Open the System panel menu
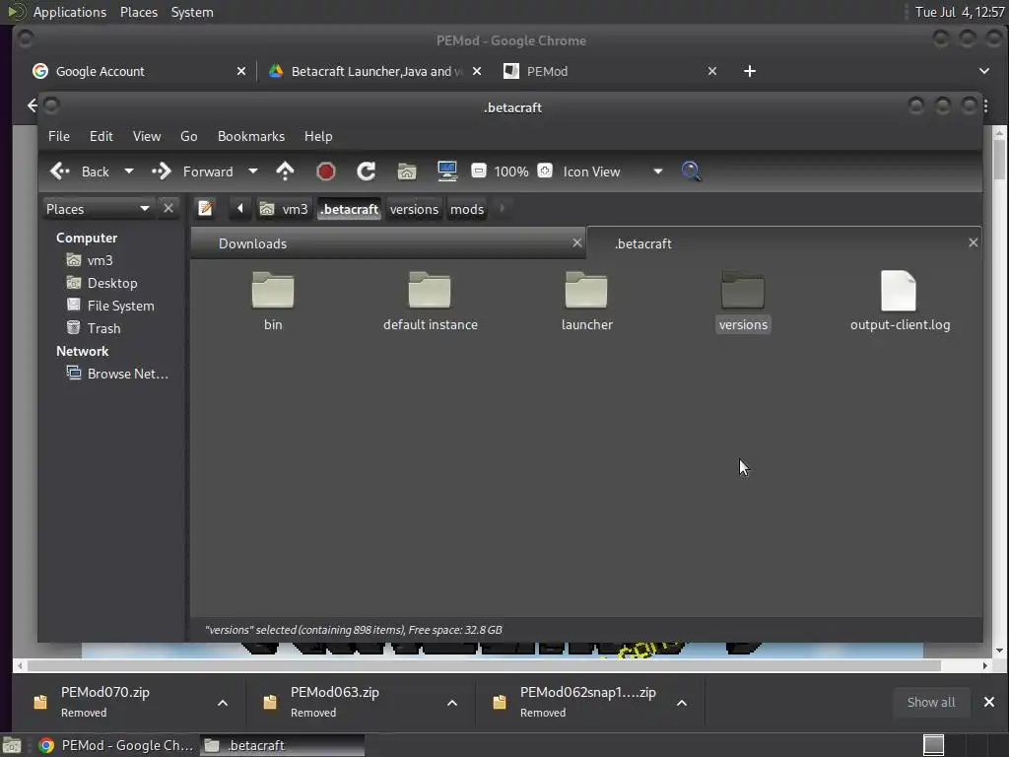This screenshot has width=1009, height=757. click(x=192, y=12)
